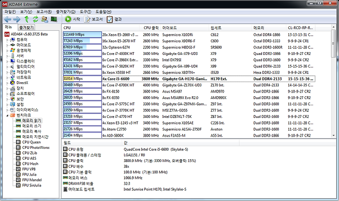Click the Back navigation arrow
Image resolution: width=339 pixels, height=201 pixels.
coord(8,19)
